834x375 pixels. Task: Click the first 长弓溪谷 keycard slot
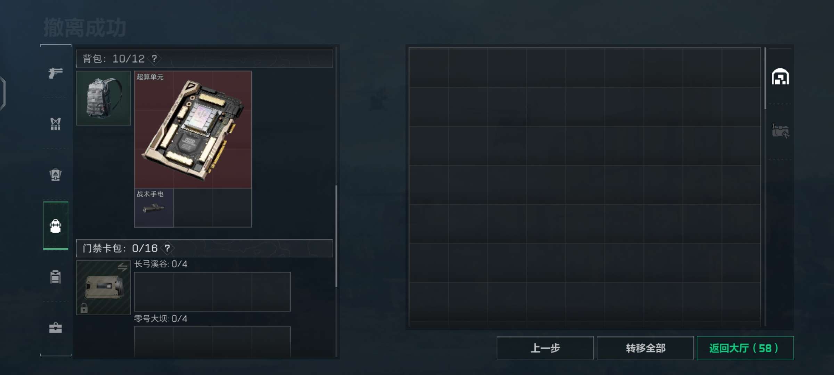[x=154, y=292]
